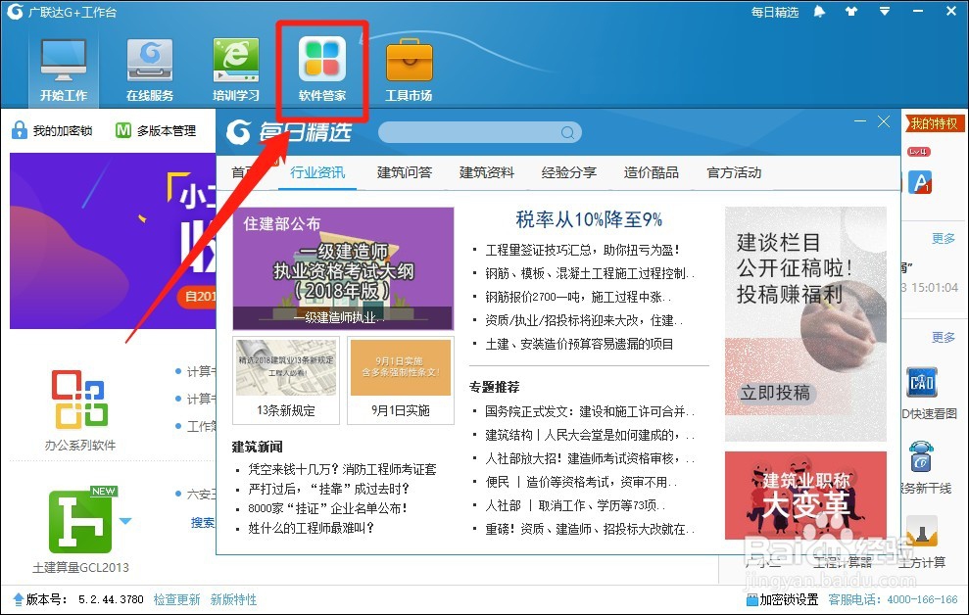969x615 pixels.
Task: Open 加密锁设置 in the status bar
Action: click(783, 599)
